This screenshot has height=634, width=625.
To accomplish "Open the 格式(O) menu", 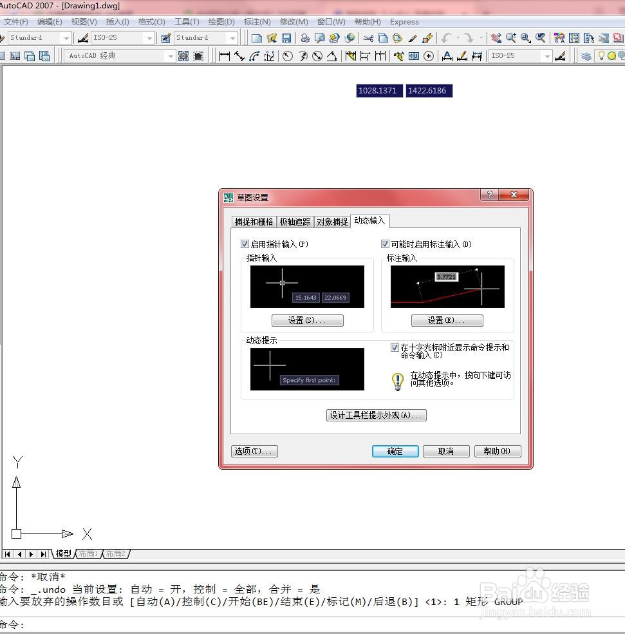I will [151, 22].
